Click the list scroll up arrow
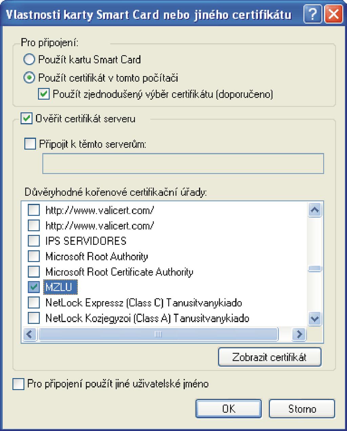 coord(315,210)
